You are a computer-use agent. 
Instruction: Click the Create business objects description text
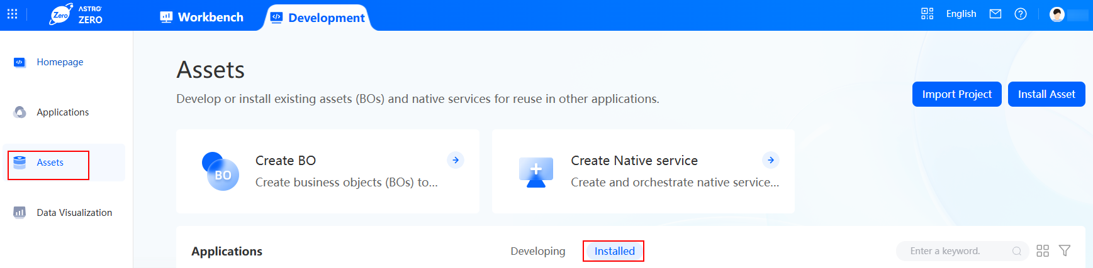pos(347,182)
